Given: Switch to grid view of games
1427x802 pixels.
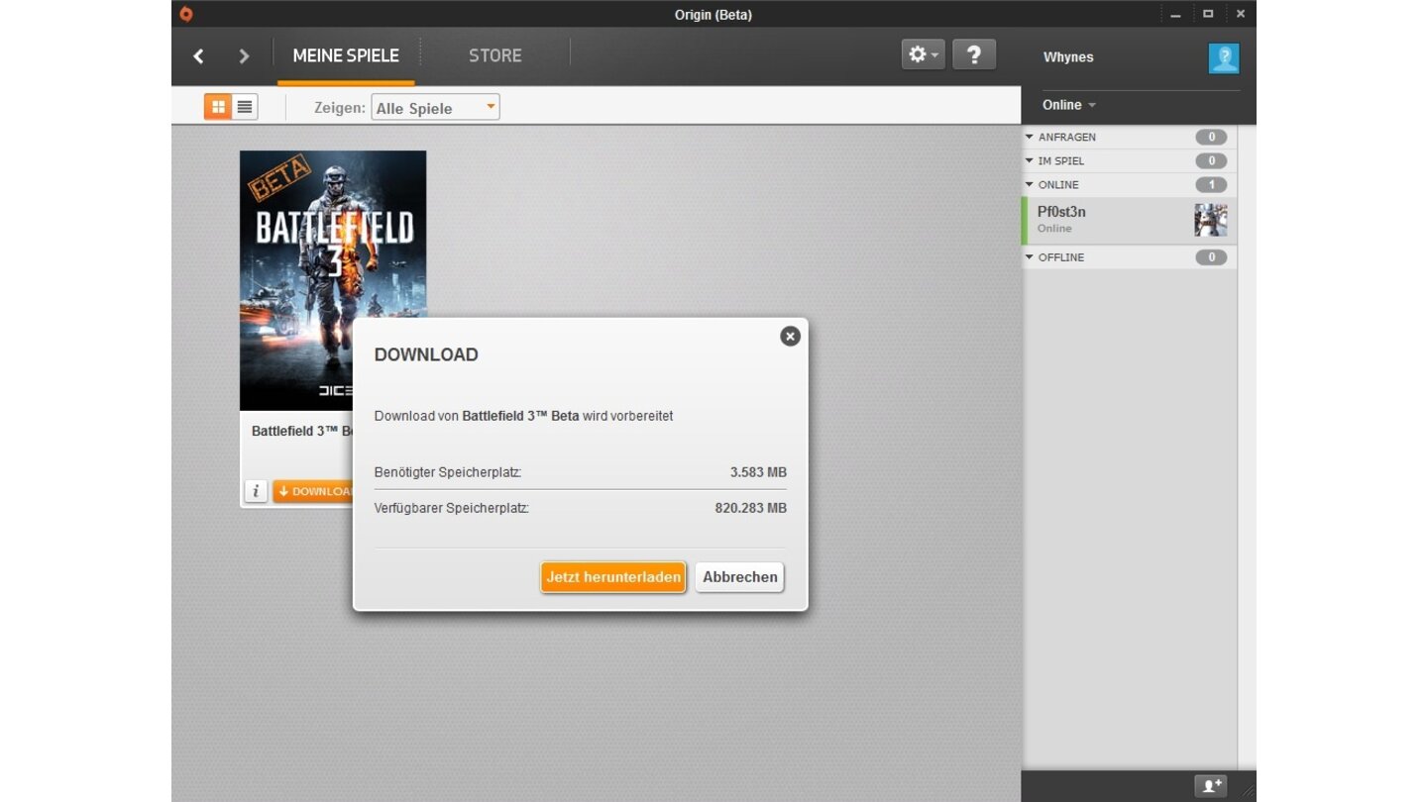Looking at the screenshot, I should click(x=218, y=107).
